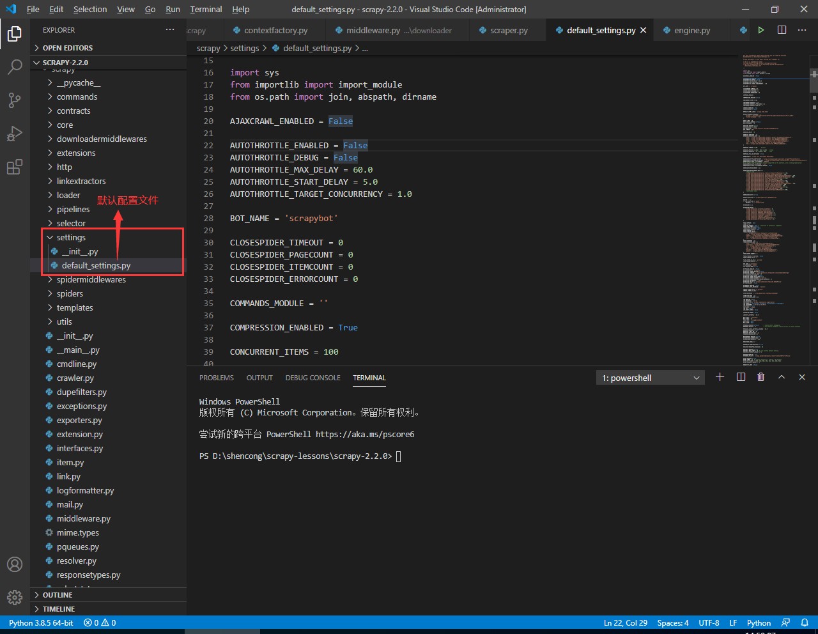Expand the downloadermiddlewares folder
The width and height of the screenshot is (818, 634).
(x=102, y=139)
